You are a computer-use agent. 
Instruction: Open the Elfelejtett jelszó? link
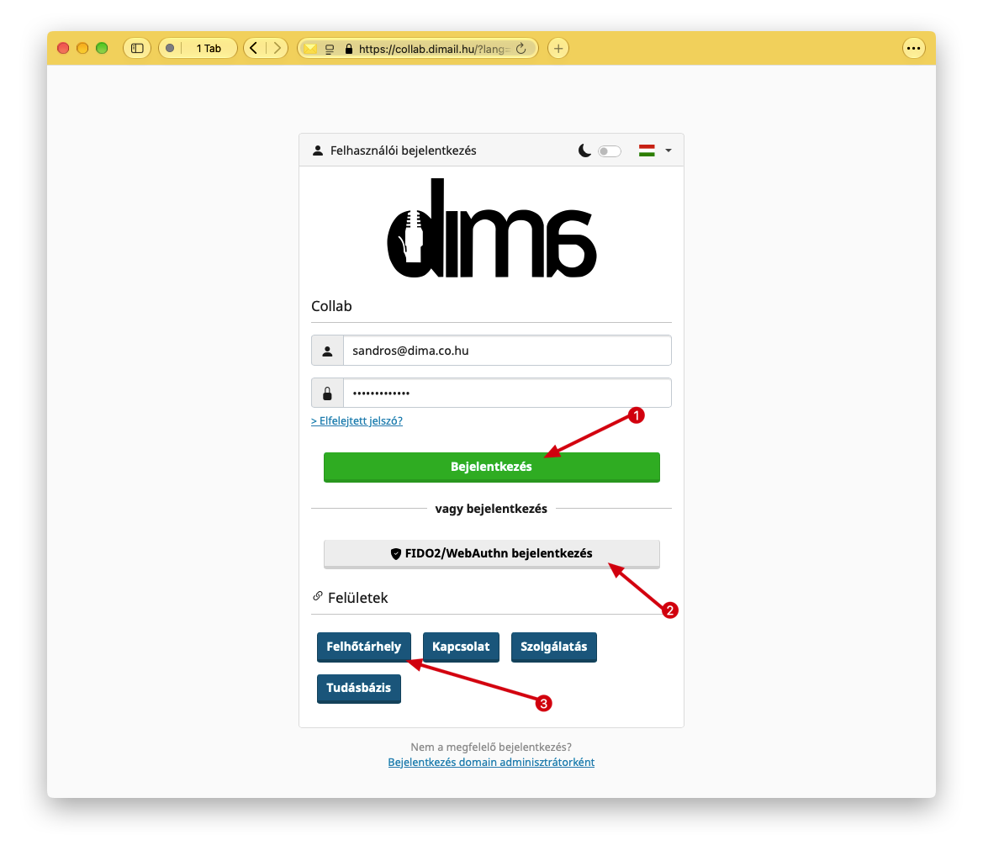(x=357, y=420)
